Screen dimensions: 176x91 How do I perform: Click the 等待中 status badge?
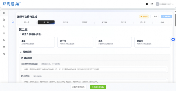[x=144, y=16]
